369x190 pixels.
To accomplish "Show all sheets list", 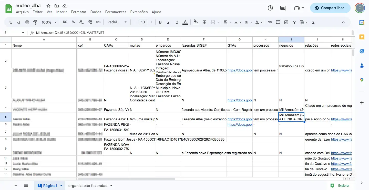I will tap(26, 186).
